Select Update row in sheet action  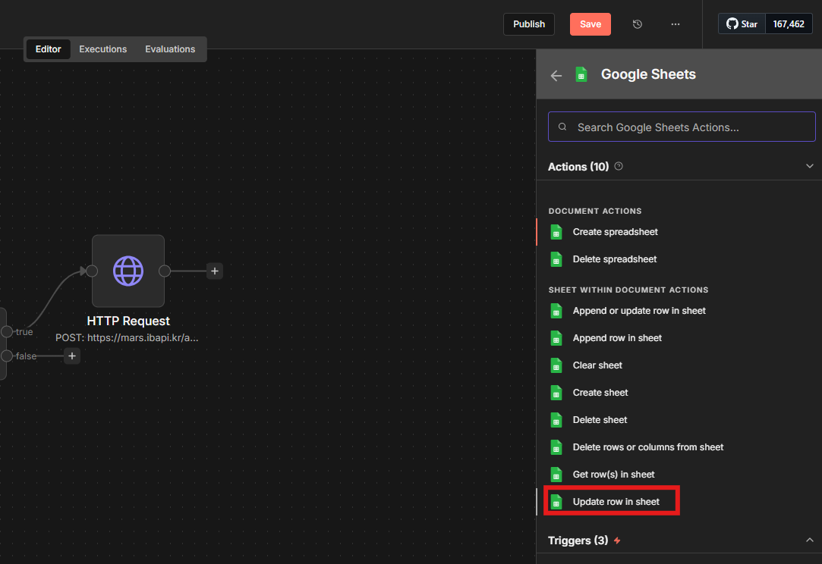[x=616, y=502]
